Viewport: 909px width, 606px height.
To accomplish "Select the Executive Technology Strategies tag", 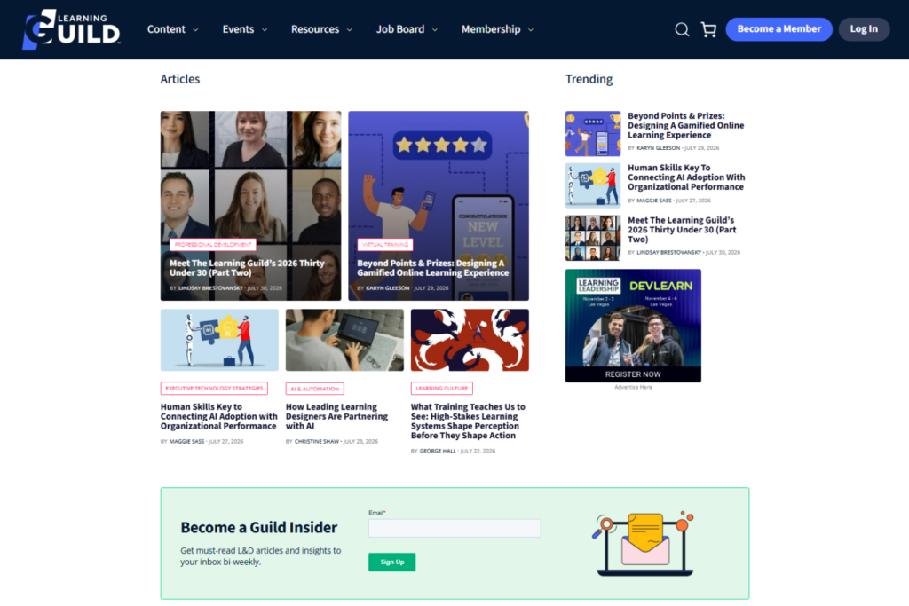I will pos(214,388).
